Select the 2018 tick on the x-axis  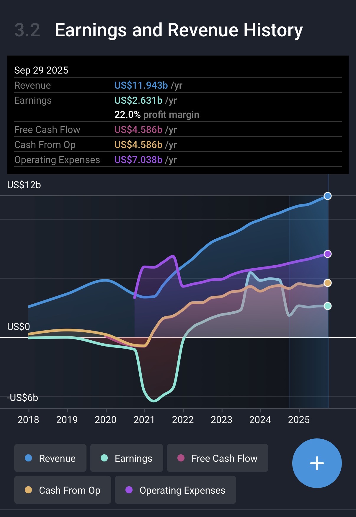(x=28, y=420)
